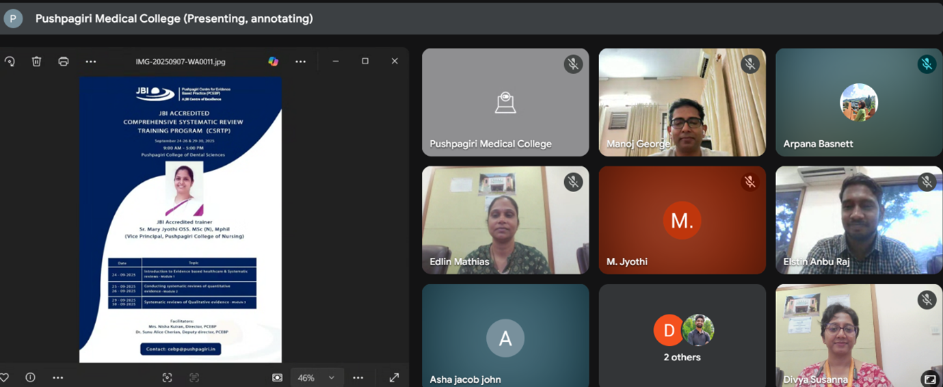Open the three-dot menu next to Copilot icon
Viewport: 943px width, 387px height.
click(x=300, y=62)
